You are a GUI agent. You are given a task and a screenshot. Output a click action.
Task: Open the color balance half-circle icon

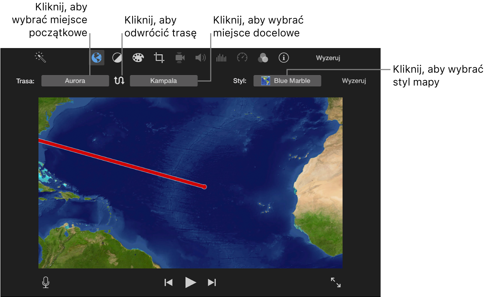(x=117, y=58)
